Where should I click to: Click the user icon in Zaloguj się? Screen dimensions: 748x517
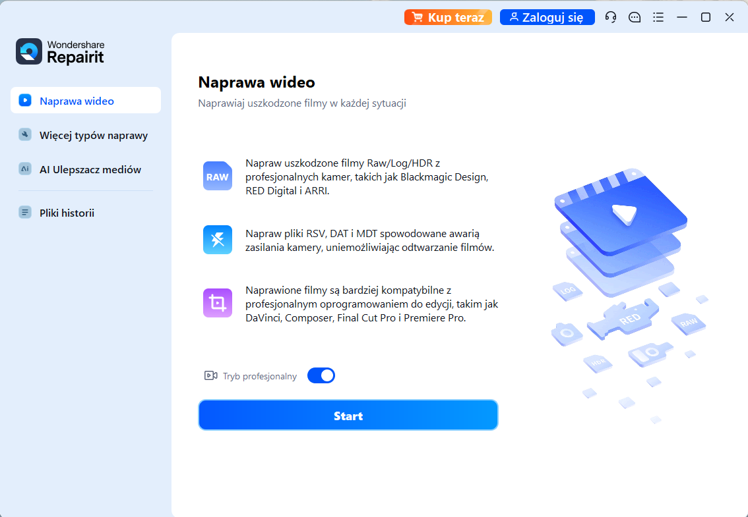click(x=514, y=17)
